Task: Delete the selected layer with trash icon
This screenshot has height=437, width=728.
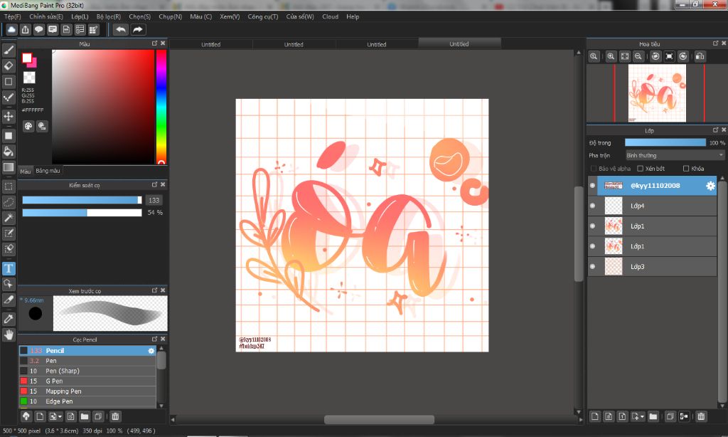Action: point(701,416)
